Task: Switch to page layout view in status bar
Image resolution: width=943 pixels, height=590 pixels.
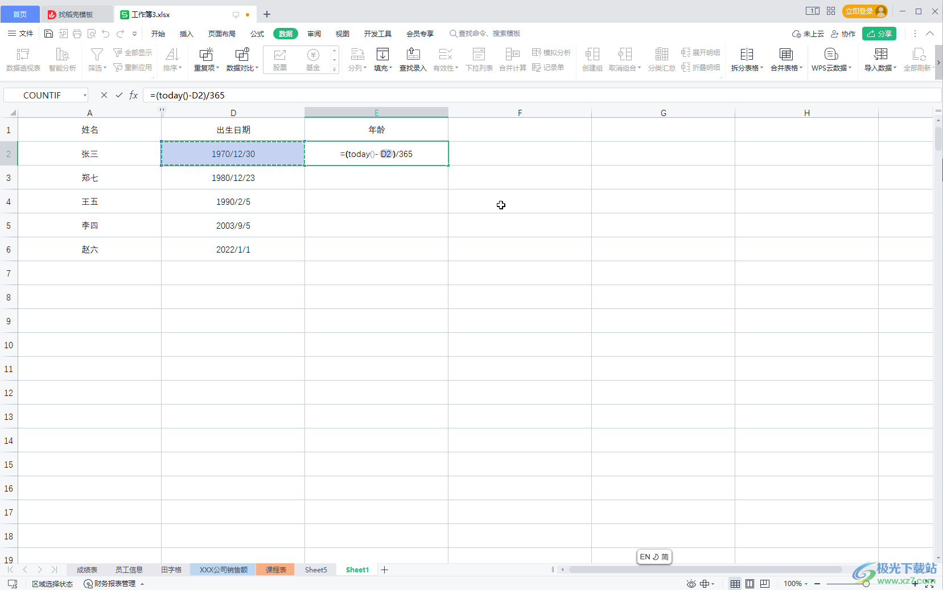Action: tap(750, 584)
